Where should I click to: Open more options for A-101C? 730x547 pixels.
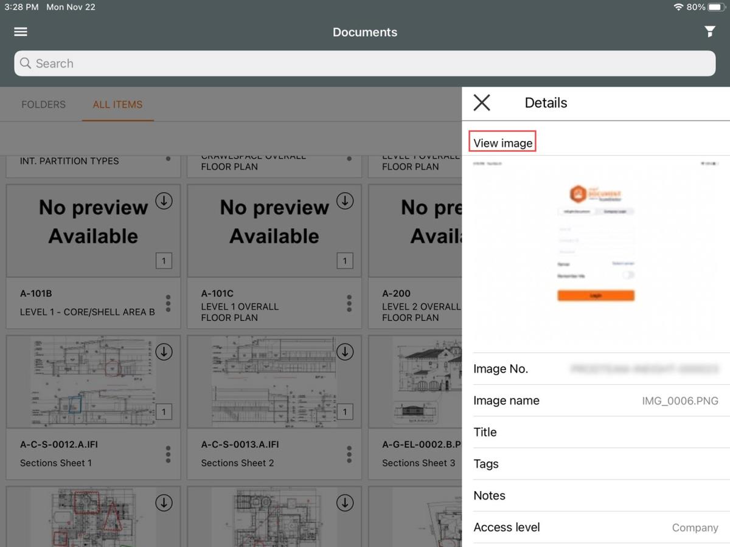click(x=349, y=303)
